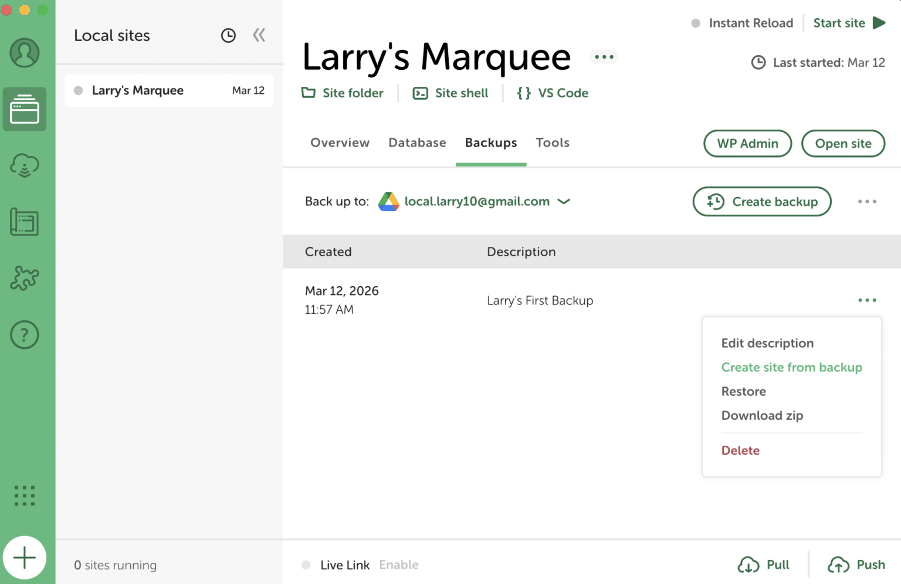The width and height of the screenshot is (901, 584).
Task: Click the Larry's First Backup description text
Action: pos(540,300)
